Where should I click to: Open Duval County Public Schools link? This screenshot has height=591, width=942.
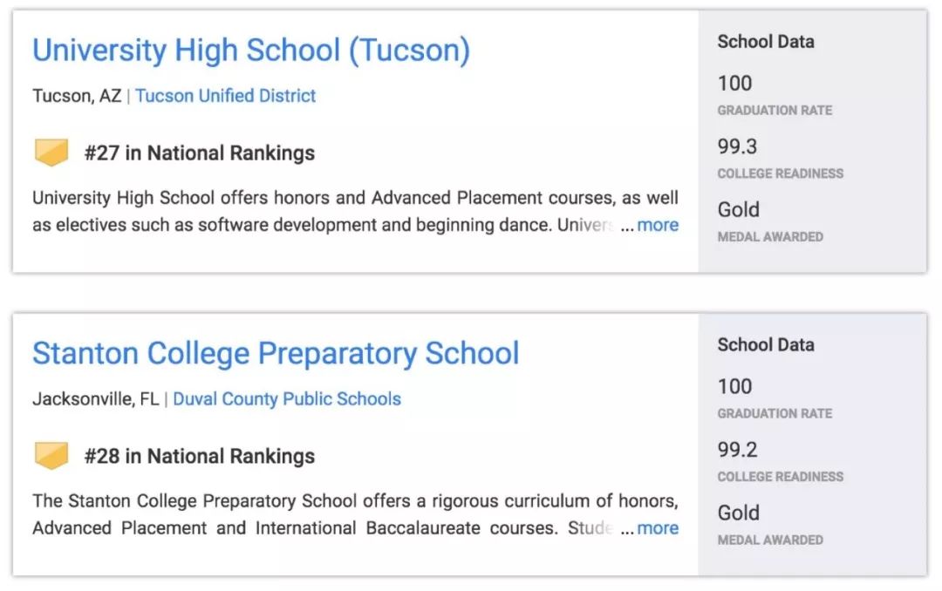[287, 399]
